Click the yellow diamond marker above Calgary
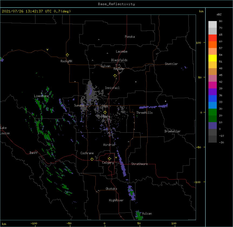 click(109, 159)
